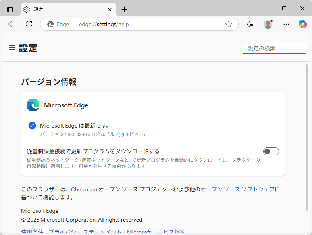Open オープン ソース ソフトウェア link
This screenshot has width=312, height=235.
click(238, 189)
